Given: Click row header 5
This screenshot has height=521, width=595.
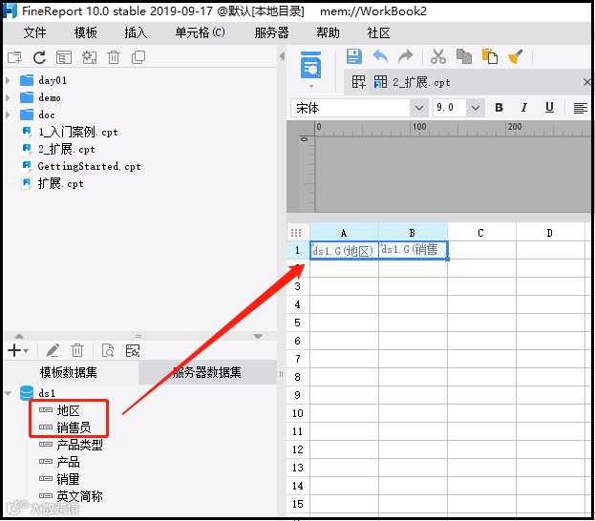Looking at the screenshot, I should 298,323.
